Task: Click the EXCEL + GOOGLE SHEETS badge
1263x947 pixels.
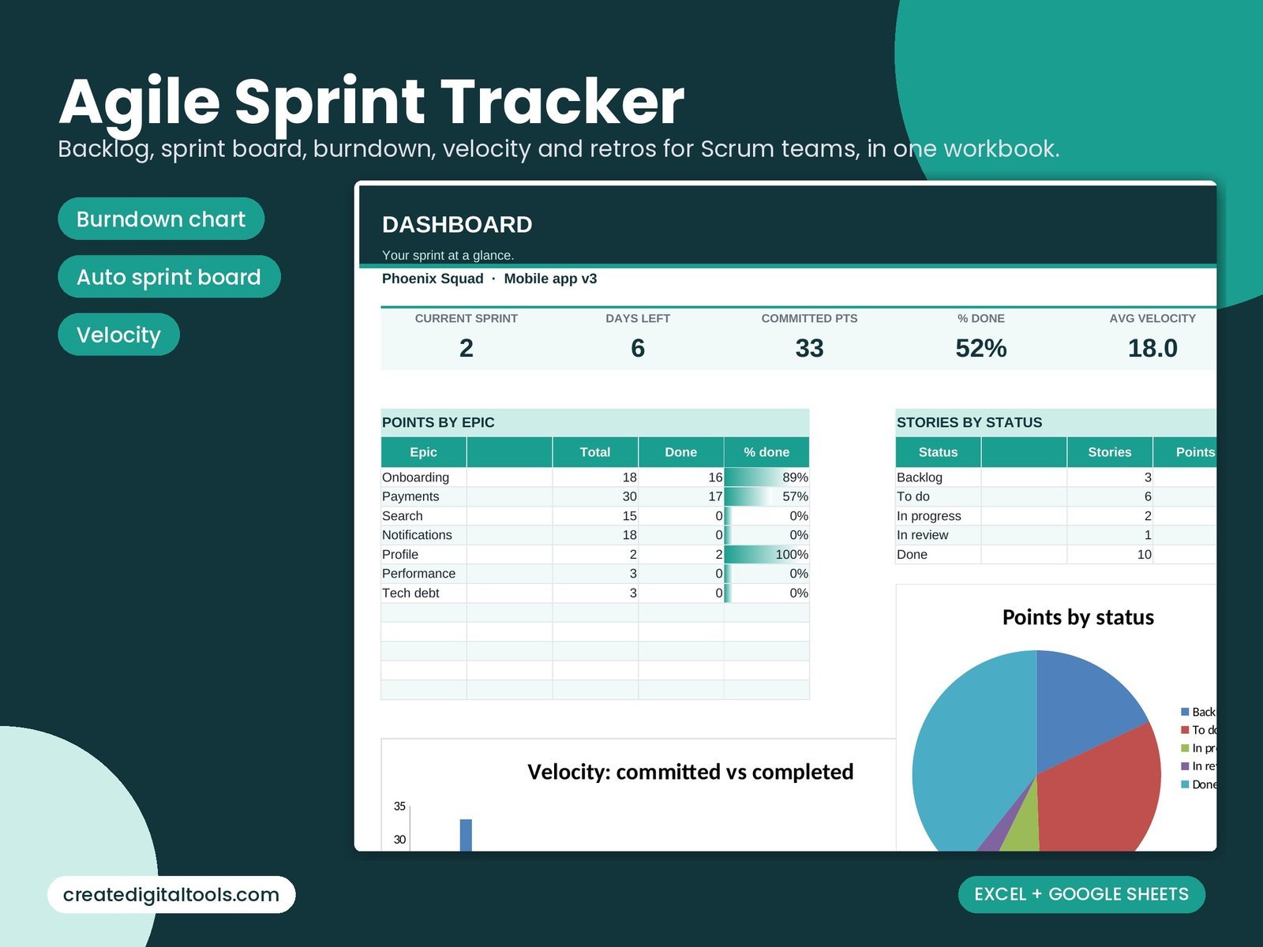Action: [1081, 894]
